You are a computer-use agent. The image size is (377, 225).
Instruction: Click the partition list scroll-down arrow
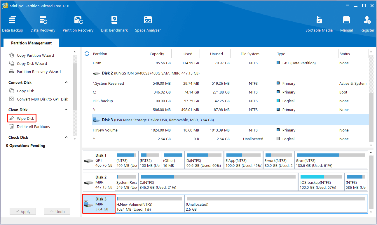[371, 145]
